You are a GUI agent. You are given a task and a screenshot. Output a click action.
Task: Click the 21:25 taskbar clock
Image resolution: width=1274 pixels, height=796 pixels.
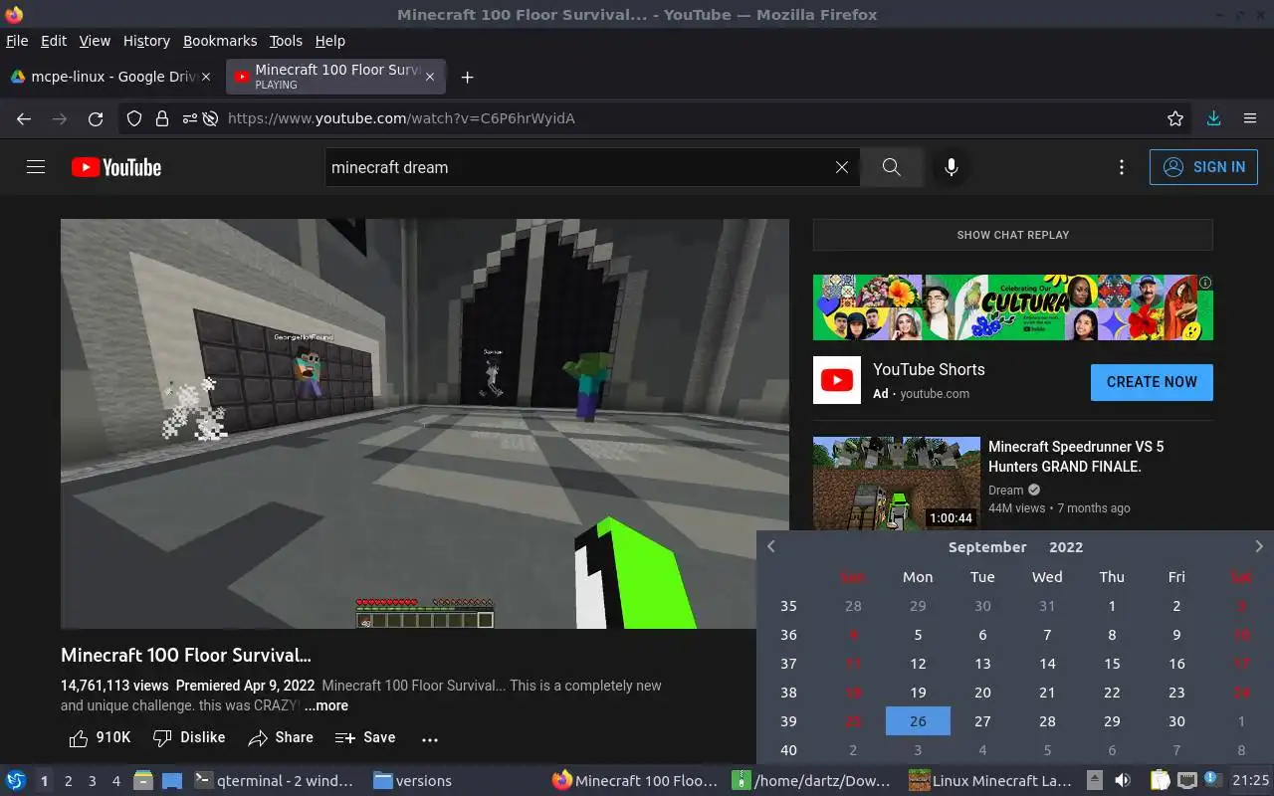[x=1251, y=781]
